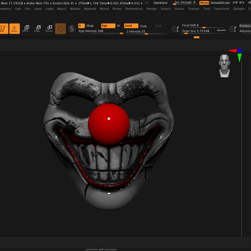Click the Rgb Intensity slider
The image size is (251, 251).
pyautogui.click(x=101, y=31)
